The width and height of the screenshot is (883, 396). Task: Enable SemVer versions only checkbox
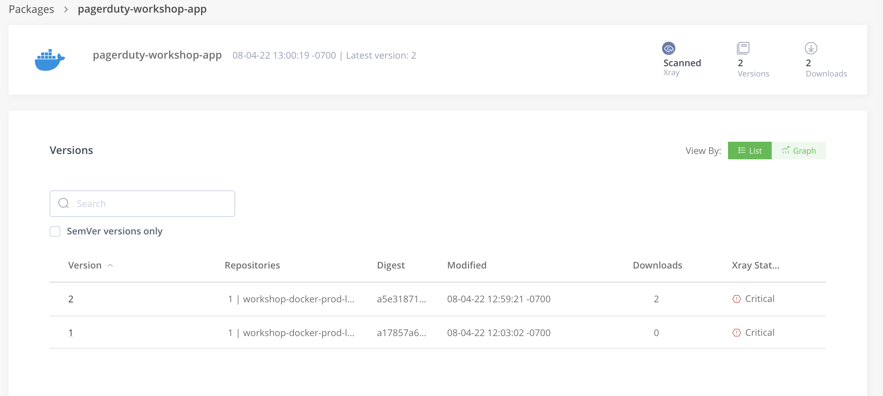[x=55, y=231]
